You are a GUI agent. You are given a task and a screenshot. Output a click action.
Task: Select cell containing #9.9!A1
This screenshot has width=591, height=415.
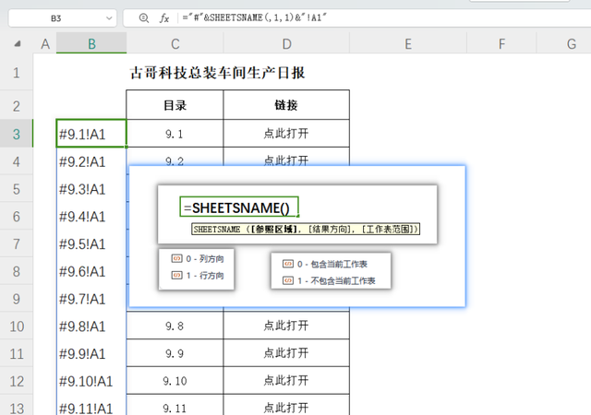pos(91,354)
